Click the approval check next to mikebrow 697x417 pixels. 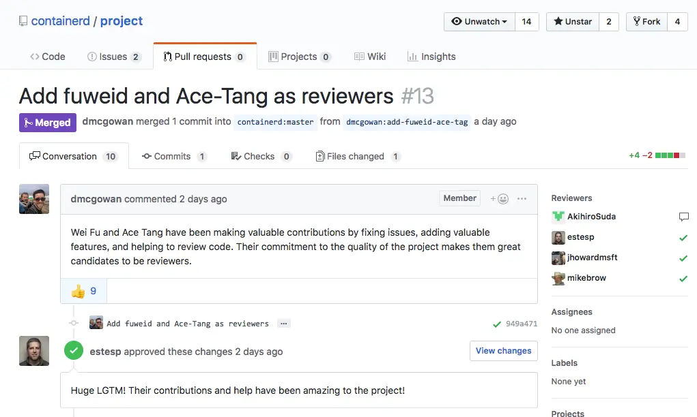click(x=683, y=279)
